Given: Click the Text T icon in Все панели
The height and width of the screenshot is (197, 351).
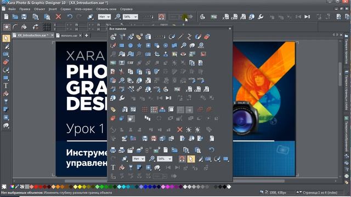Looking at the screenshot, I should coord(113,167).
